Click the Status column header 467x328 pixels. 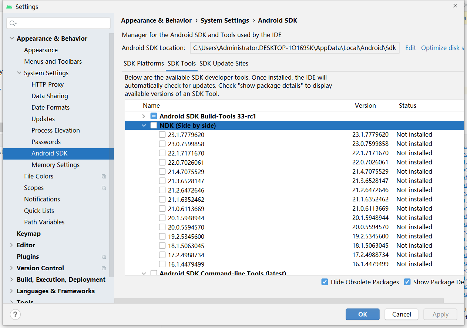point(429,106)
